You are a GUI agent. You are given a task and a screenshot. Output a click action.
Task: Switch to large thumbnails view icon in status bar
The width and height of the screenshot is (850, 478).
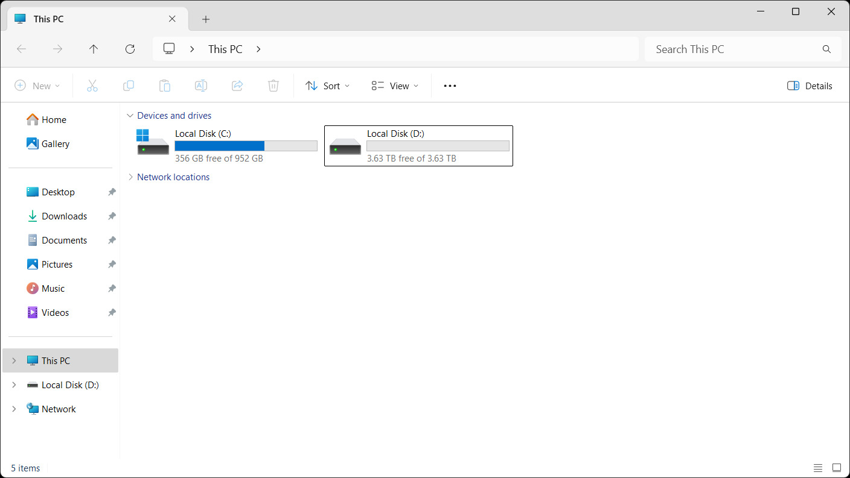837,468
